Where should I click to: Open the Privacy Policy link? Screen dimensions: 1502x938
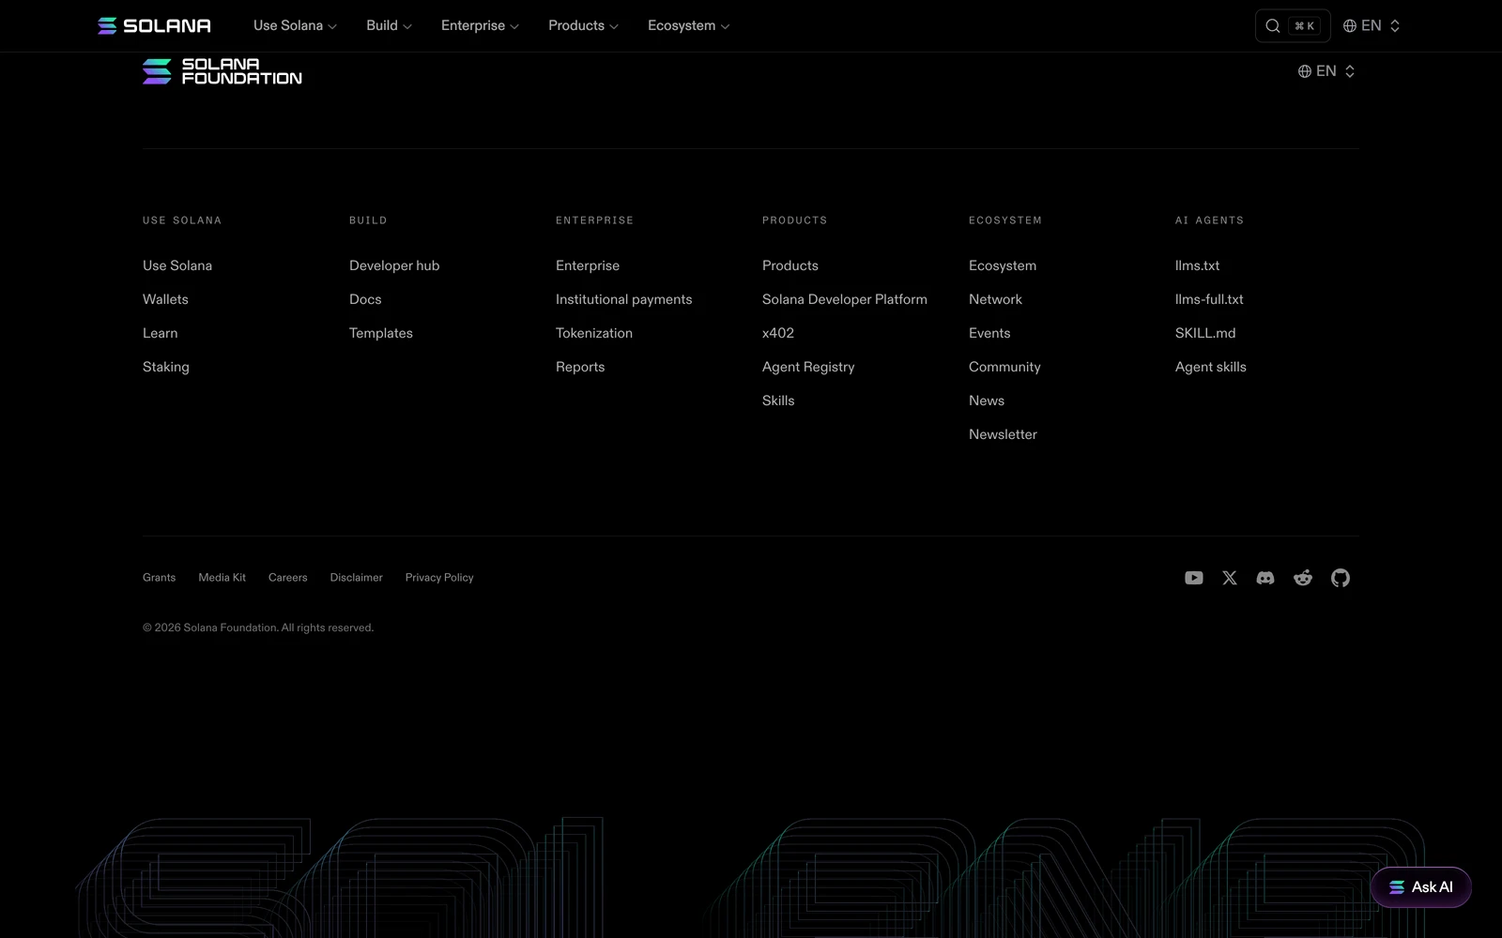coord(439,578)
